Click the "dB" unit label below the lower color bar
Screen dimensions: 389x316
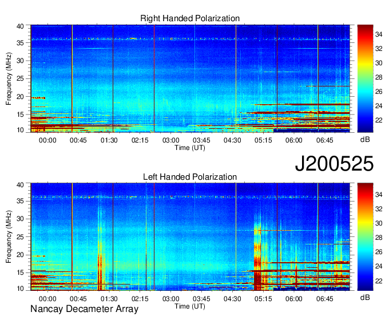365,297
